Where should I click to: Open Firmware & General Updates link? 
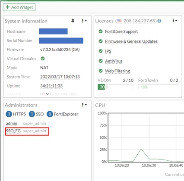(131, 41)
